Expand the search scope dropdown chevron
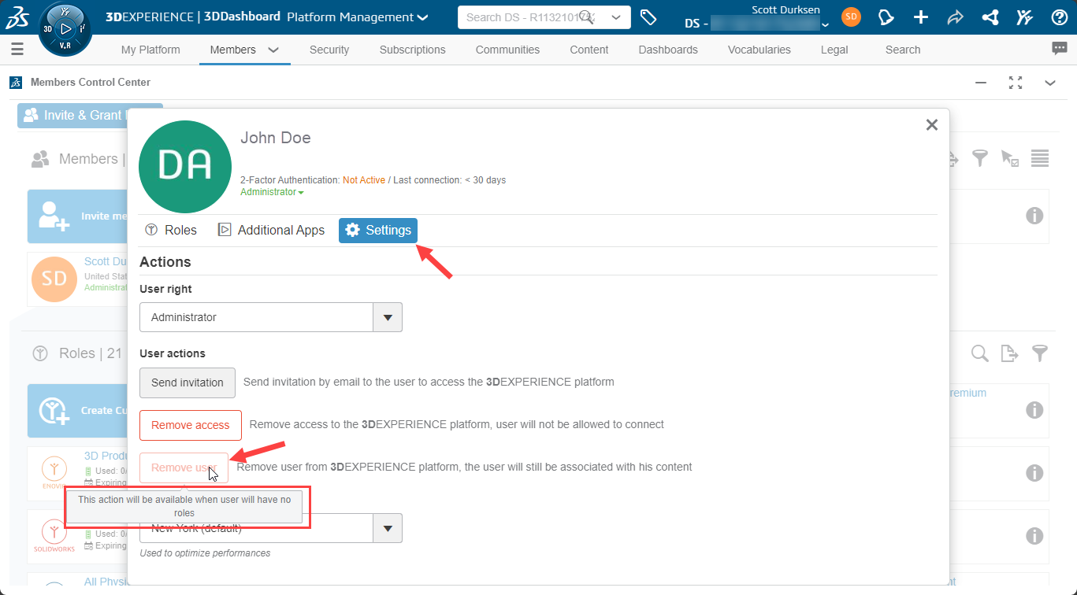The width and height of the screenshot is (1077, 595). pos(616,17)
